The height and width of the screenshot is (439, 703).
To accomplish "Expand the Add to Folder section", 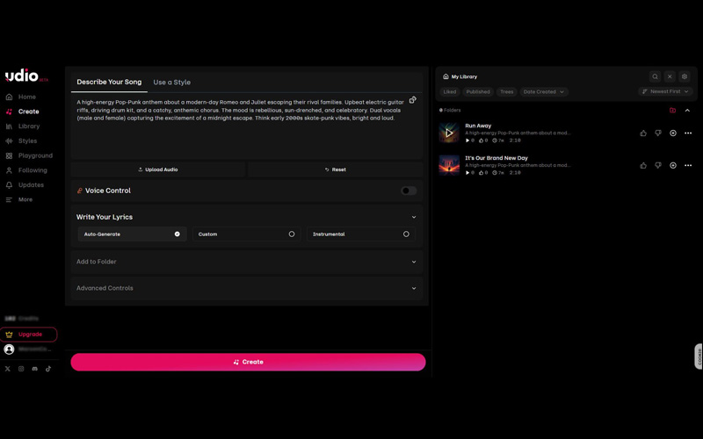I will 247,262.
